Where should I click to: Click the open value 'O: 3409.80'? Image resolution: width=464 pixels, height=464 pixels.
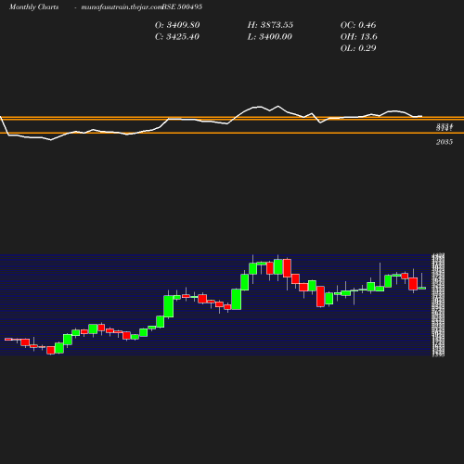point(177,25)
